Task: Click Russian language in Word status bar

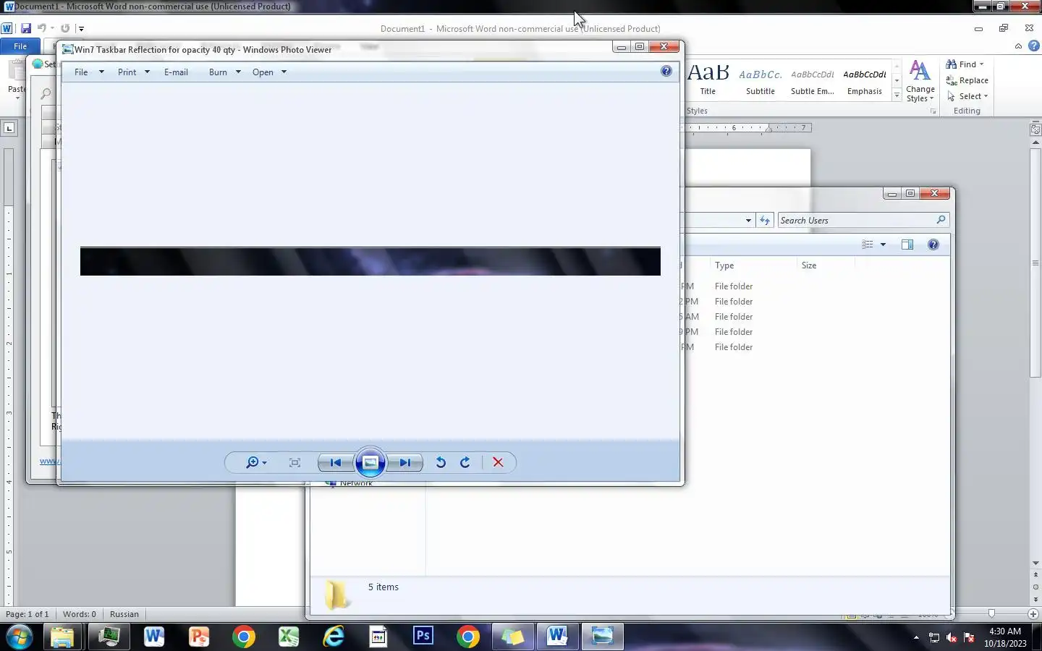Action: click(x=124, y=614)
